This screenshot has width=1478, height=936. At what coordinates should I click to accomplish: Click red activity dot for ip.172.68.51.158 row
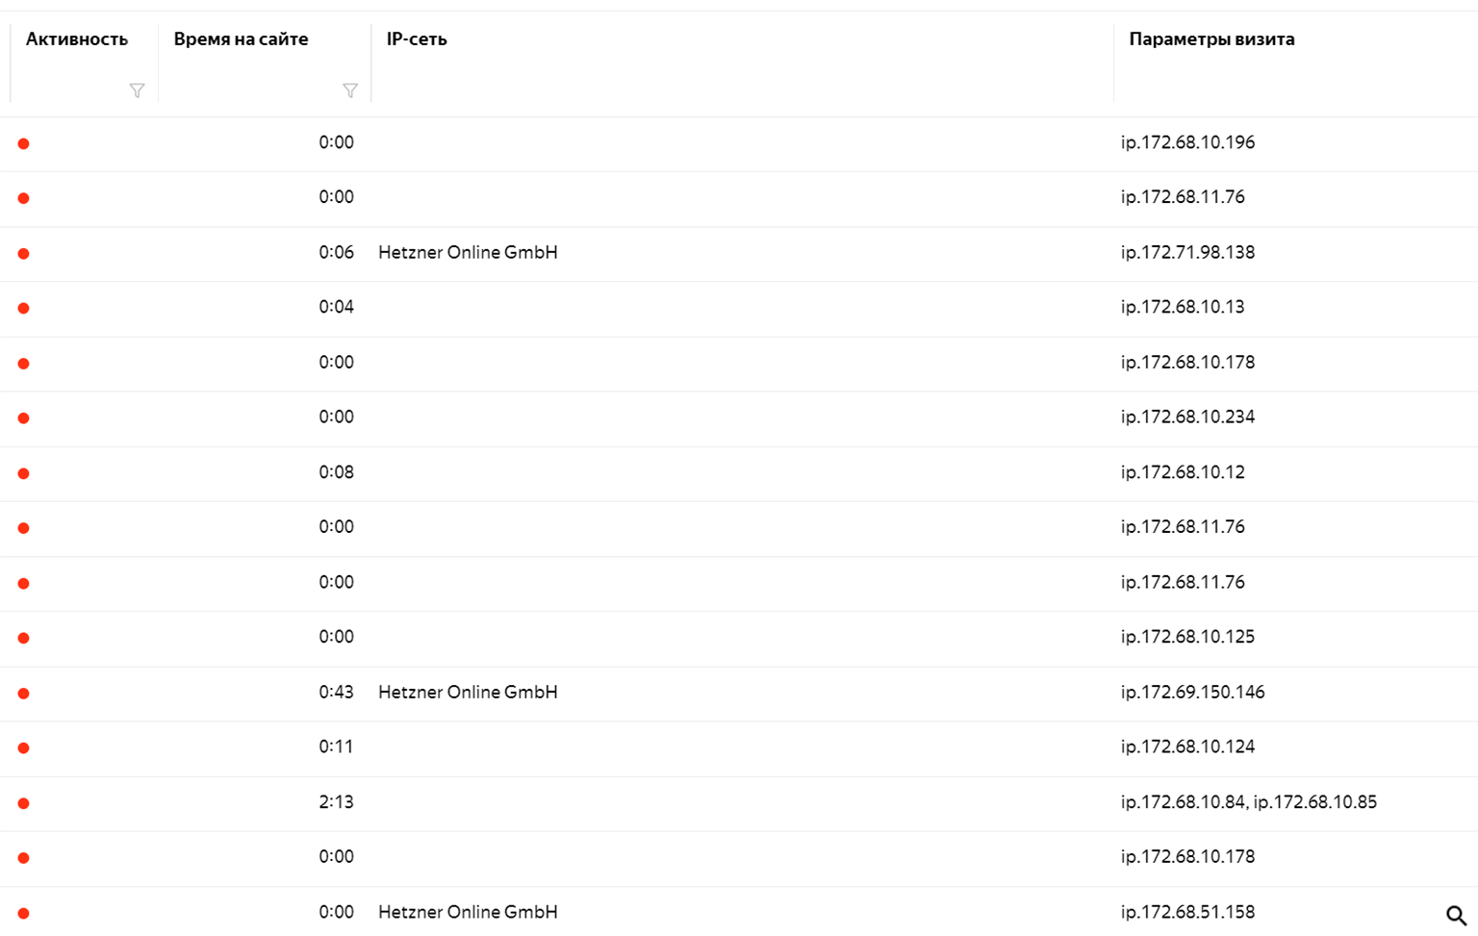click(24, 913)
